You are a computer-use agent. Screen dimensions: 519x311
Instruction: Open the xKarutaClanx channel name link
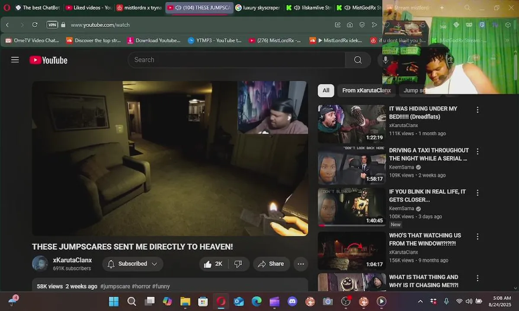(72, 260)
